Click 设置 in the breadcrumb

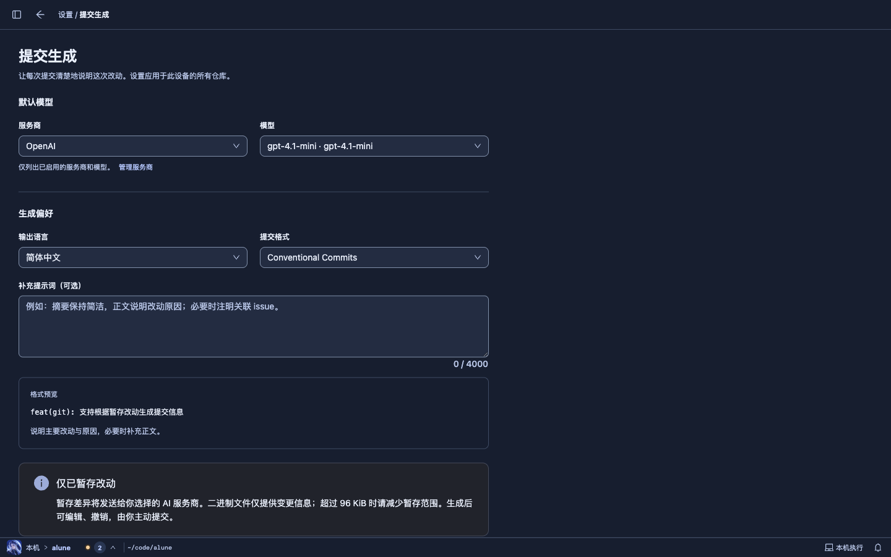[x=66, y=14]
